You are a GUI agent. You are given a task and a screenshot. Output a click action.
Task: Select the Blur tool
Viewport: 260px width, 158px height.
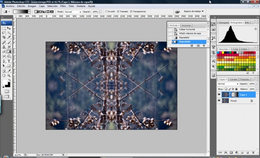4,56
